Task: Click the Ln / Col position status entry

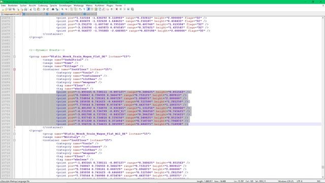Action: pos(250,181)
